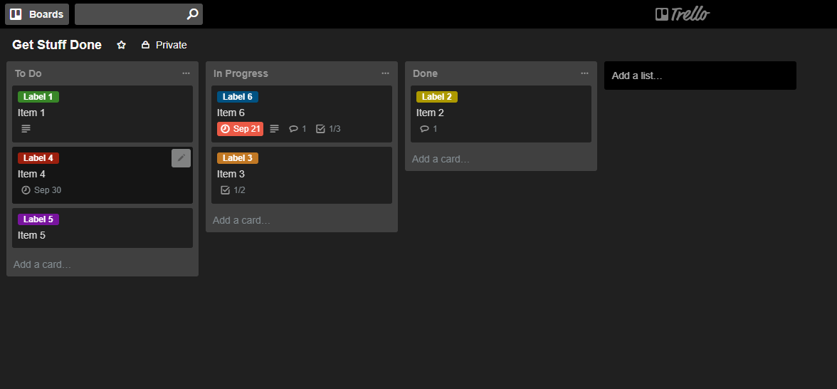This screenshot has width=837, height=389.
Task: Click the description icon on Item 6
Action: 275,129
